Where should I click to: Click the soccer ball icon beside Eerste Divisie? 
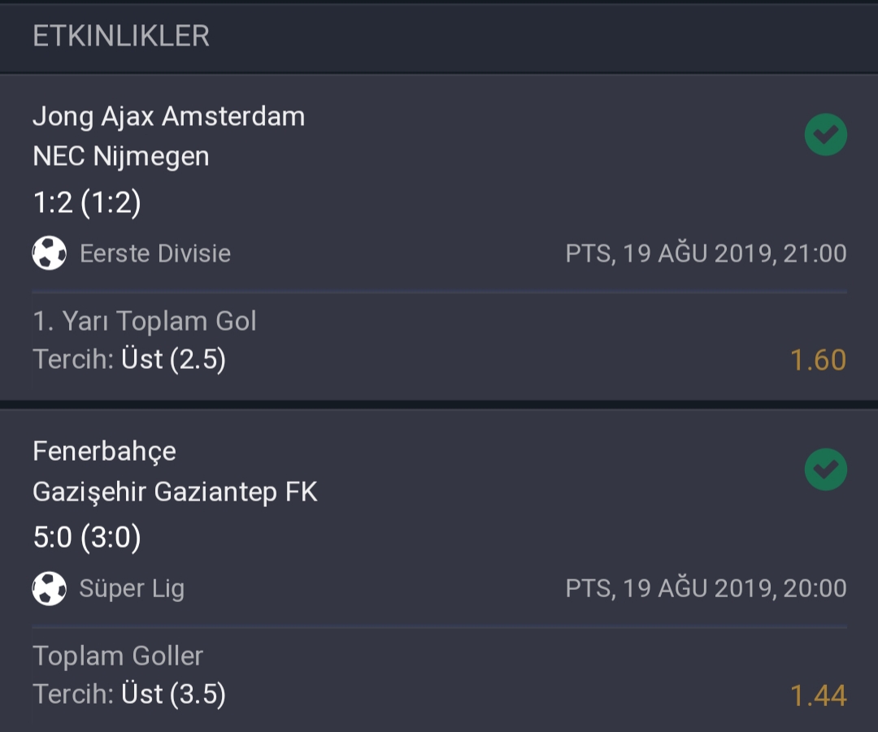point(50,253)
